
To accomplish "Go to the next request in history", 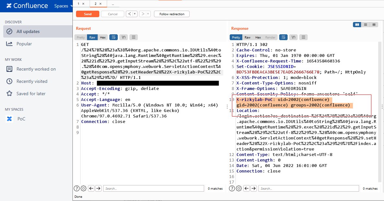I will coord(143,14).
